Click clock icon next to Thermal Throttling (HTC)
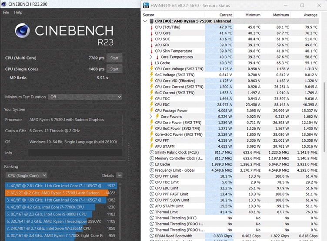This screenshot has height=241, width=327. point(152,218)
